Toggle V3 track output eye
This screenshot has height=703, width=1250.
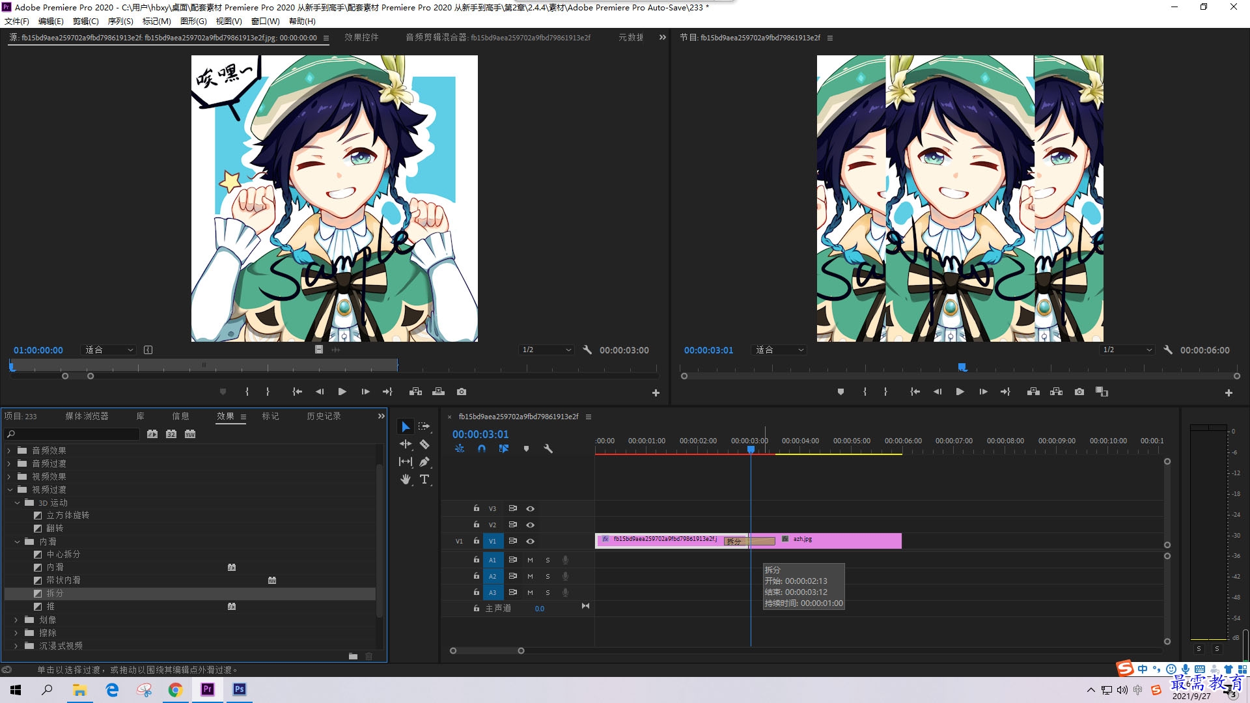(x=530, y=509)
